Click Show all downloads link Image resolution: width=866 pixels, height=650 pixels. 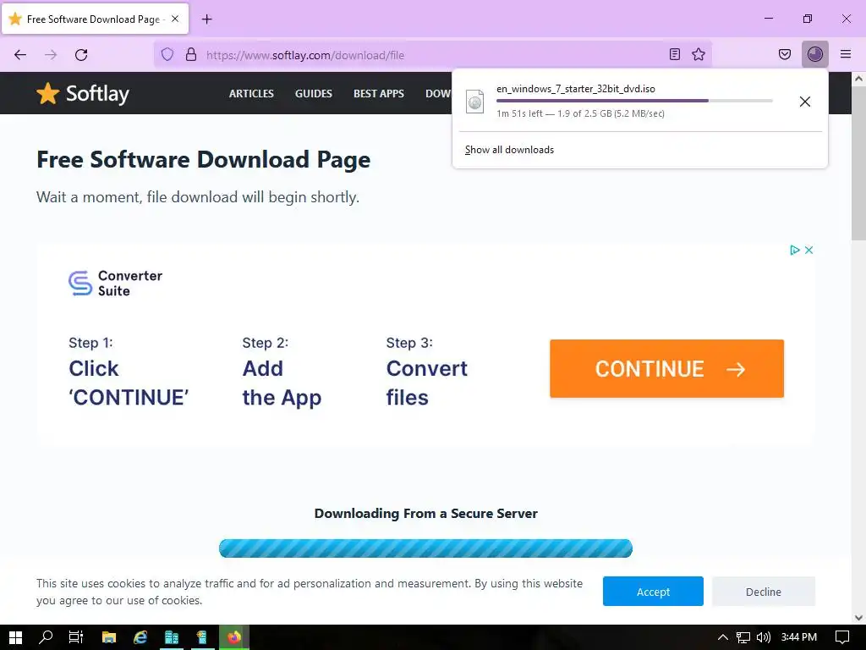[509, 150]
